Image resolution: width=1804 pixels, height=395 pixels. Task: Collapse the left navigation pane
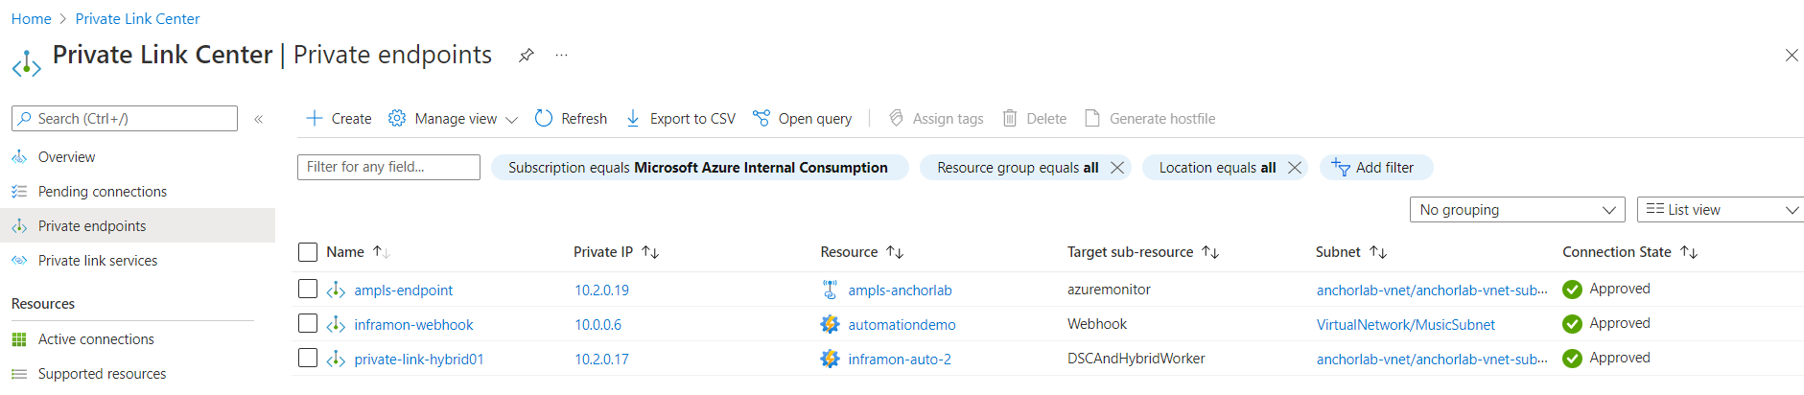(258, 119)
